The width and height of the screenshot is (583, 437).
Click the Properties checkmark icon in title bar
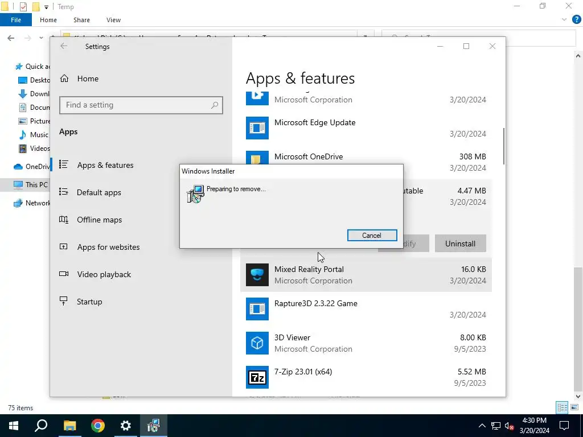tap(23, 7)
